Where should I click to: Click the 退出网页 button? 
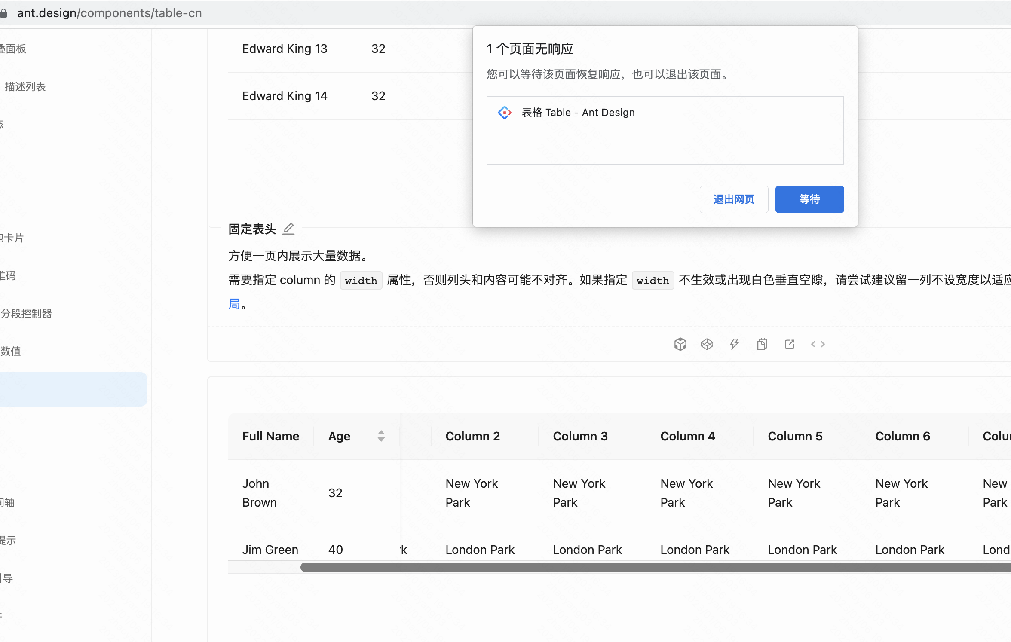click(x=734, y=199)
